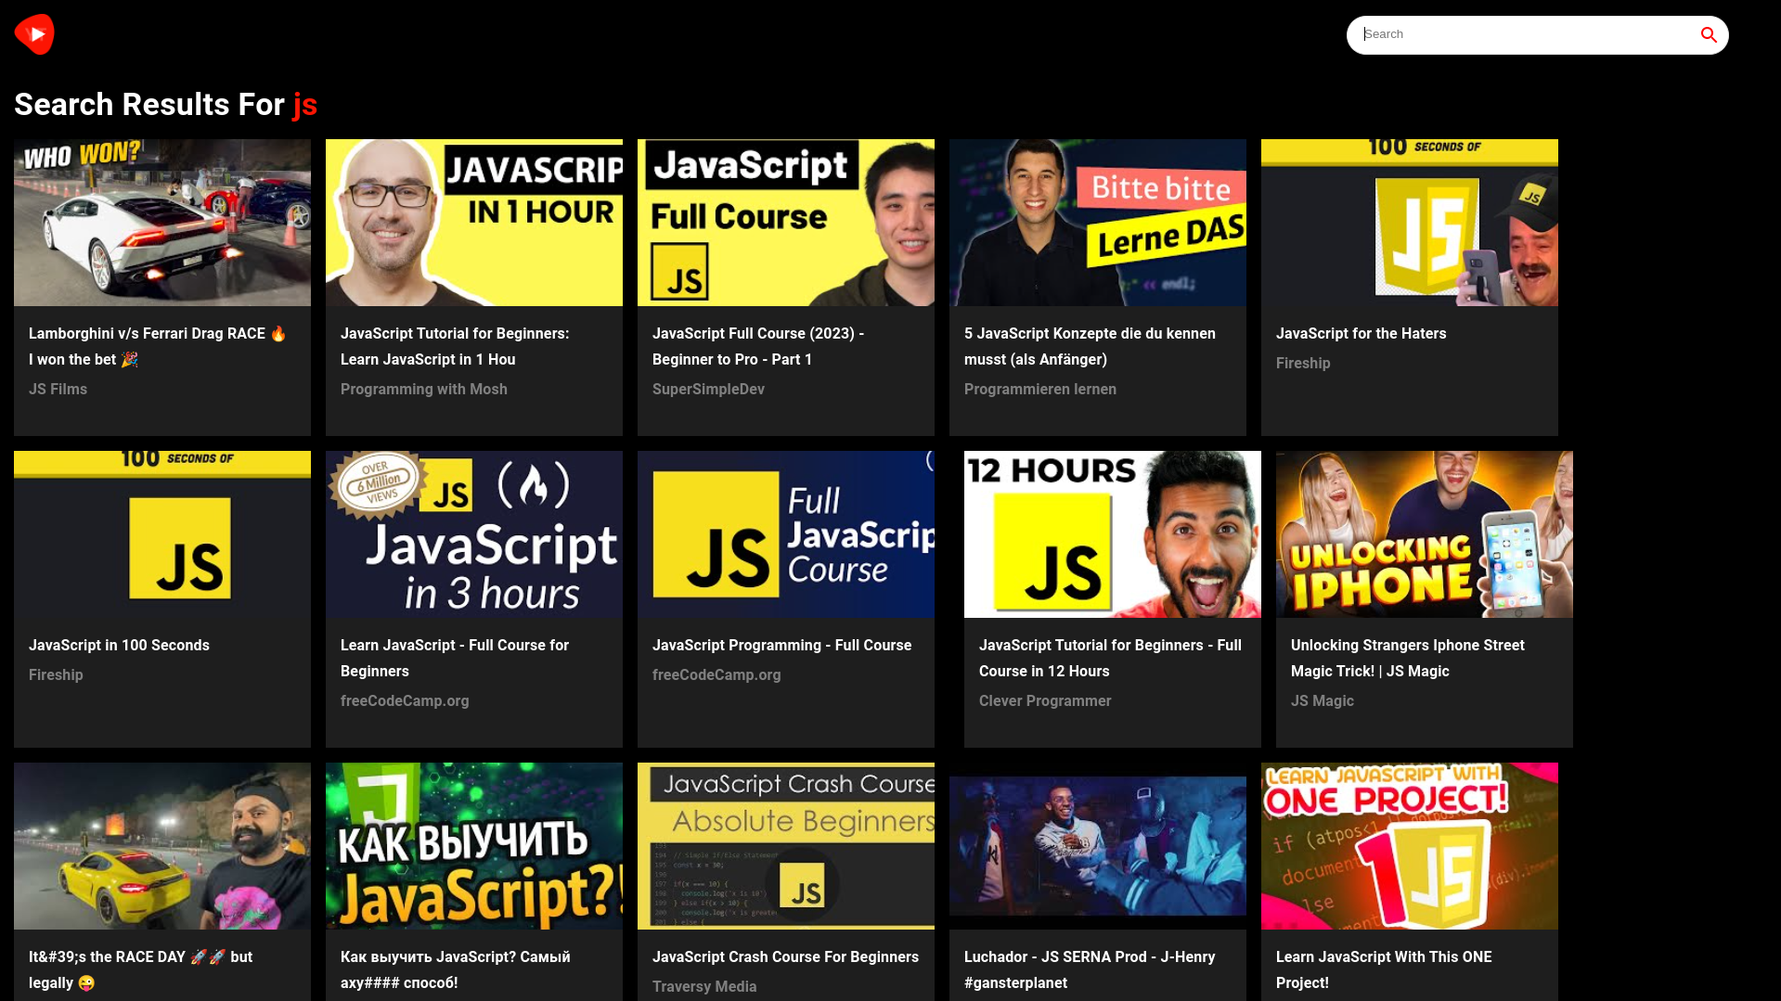Click the JavaScript for the Haters title

click(1361, 334)
